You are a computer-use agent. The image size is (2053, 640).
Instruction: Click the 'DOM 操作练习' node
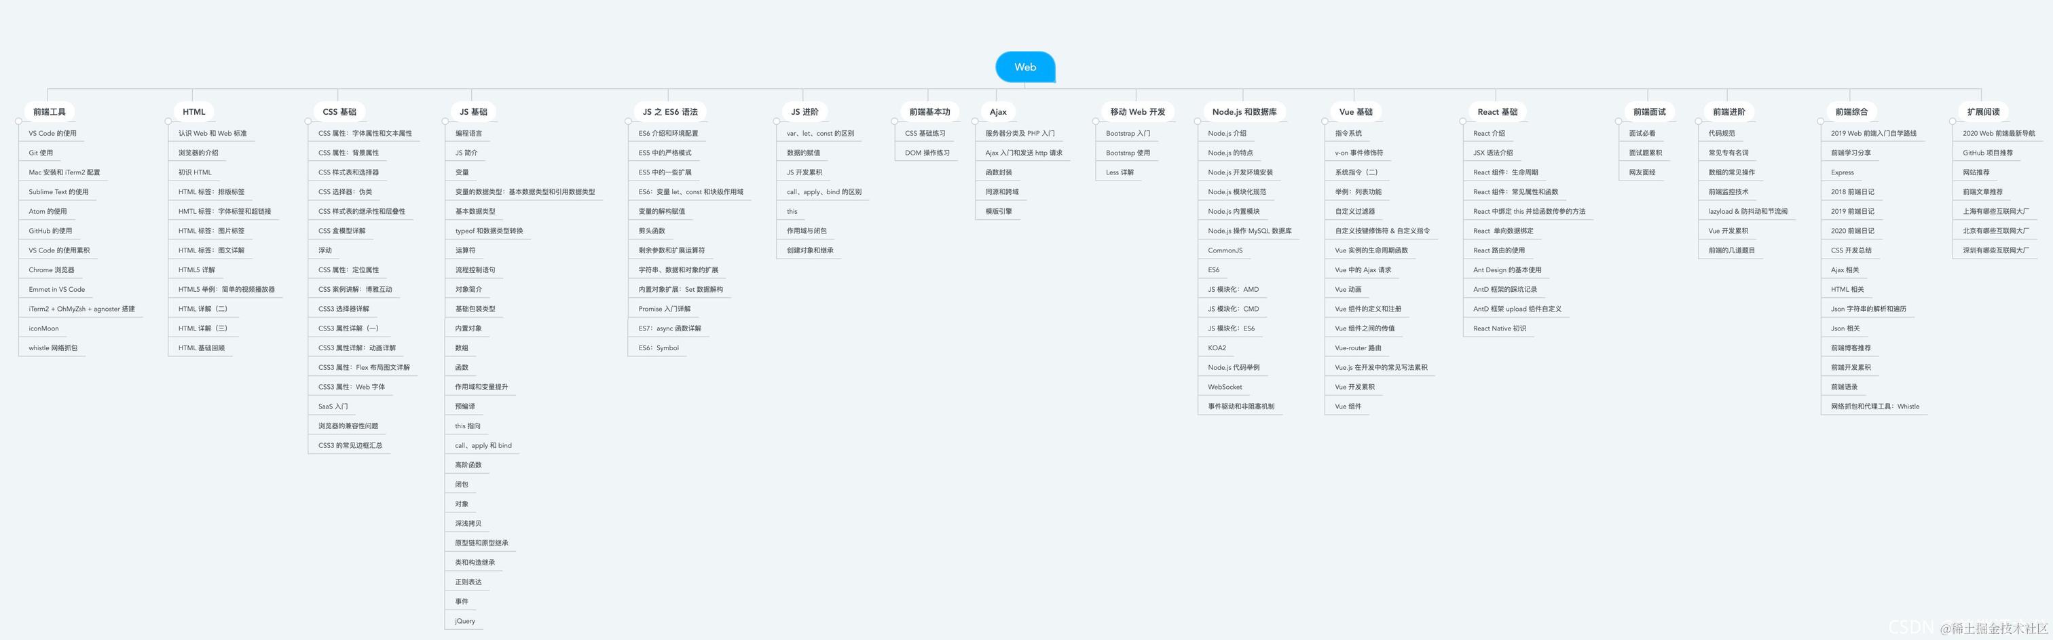[x=927, y=153]
